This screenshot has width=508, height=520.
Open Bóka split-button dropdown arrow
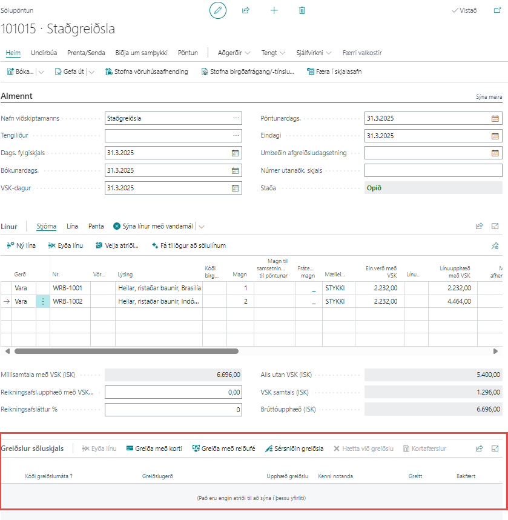pos(41,72)
